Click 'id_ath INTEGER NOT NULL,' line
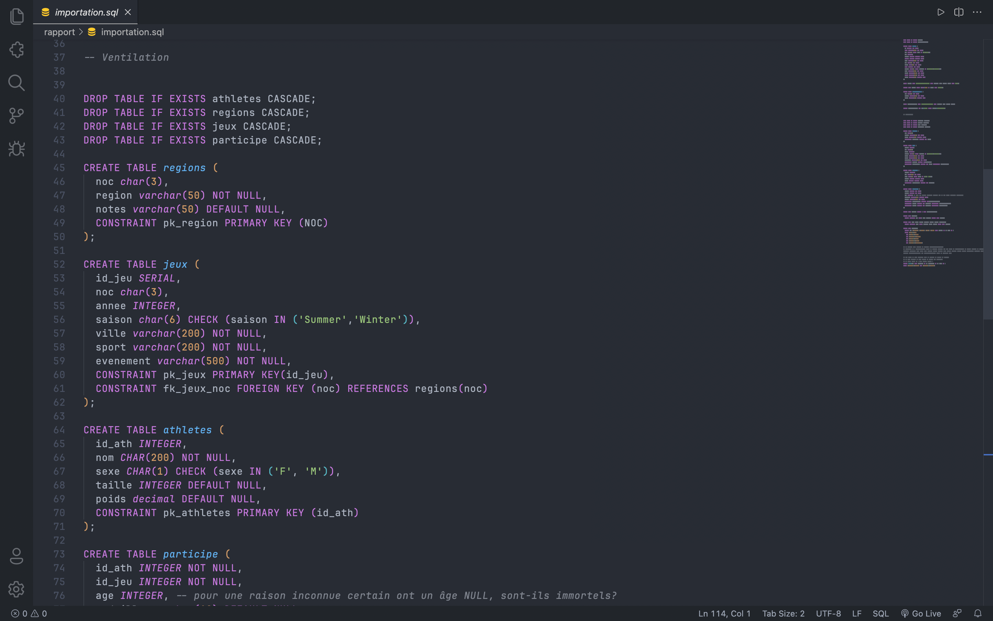Viewport: 993px width, 621px height. click(x=169, y=568)
